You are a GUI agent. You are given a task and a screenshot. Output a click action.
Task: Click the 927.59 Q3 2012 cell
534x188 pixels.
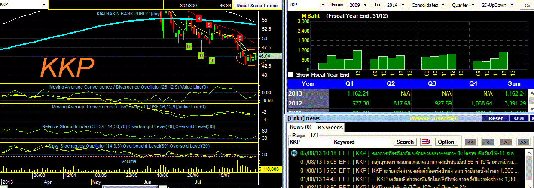pyautogui.click(x=432, y=103)
